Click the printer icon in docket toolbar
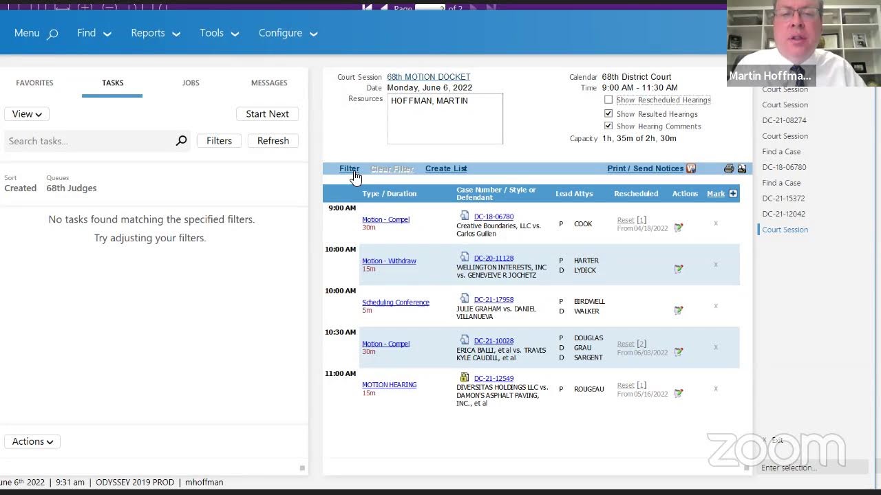 [729, 168]
